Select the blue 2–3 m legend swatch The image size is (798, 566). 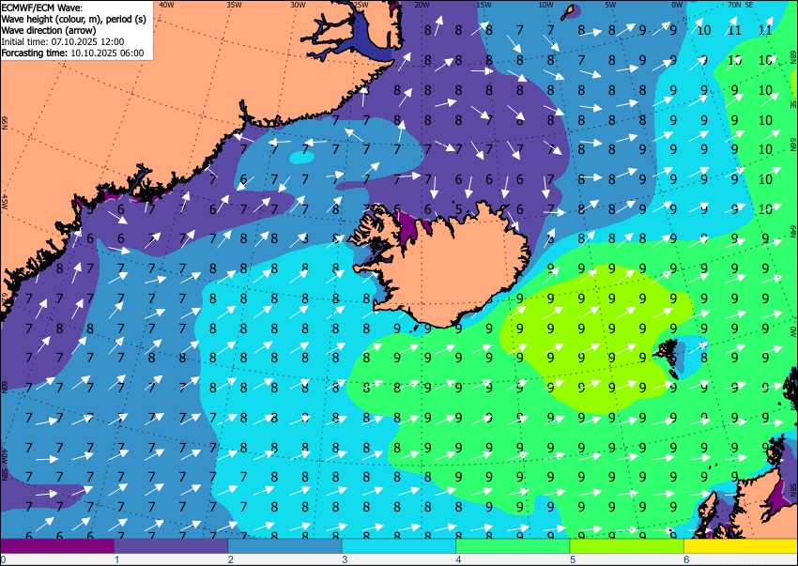pos(285,546)
